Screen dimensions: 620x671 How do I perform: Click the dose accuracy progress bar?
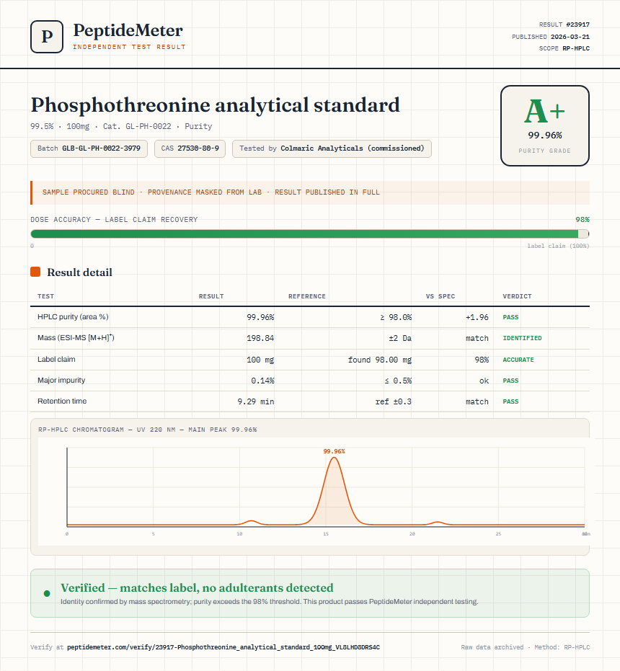pos(309,234)
